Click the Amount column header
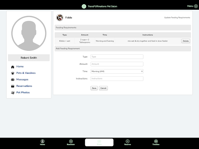This screenshot has height=149, width=199. tap(85, 35)
